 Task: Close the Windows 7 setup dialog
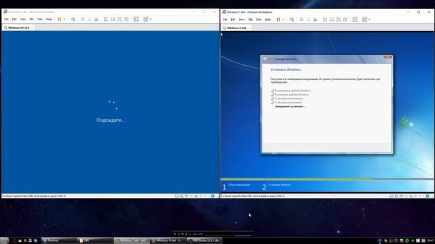pos(388,57)
